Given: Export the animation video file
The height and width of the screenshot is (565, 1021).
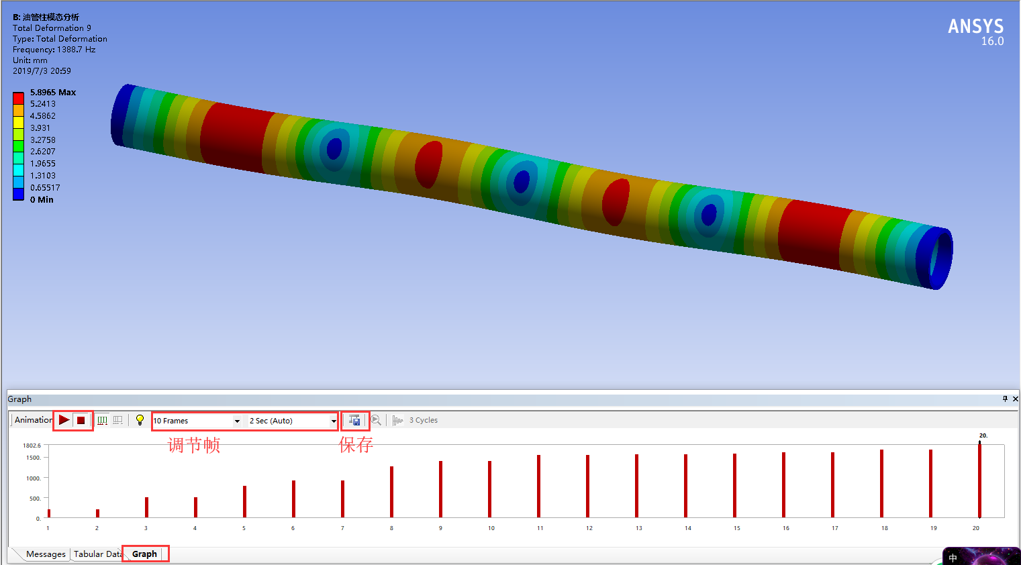Looking at the screenshot, I should (x=354, y=420).
